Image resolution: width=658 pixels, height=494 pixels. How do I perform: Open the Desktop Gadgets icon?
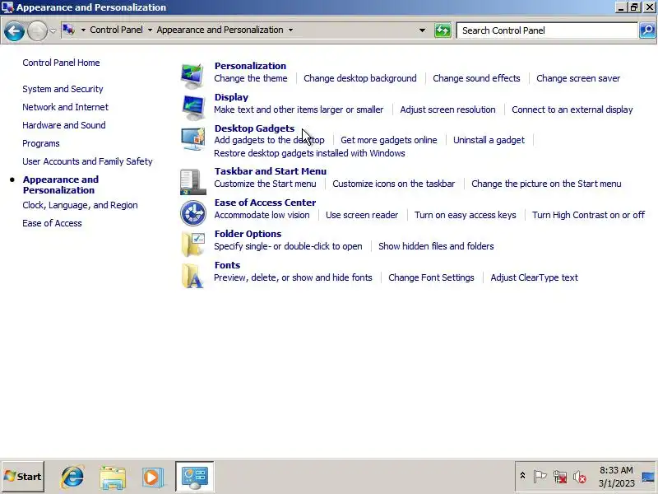point(193,138)
